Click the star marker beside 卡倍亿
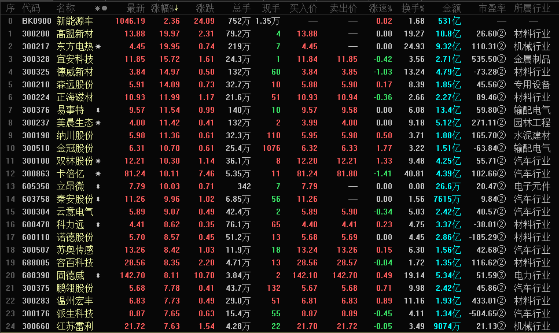The image size is (559, 333). point(98,174)
